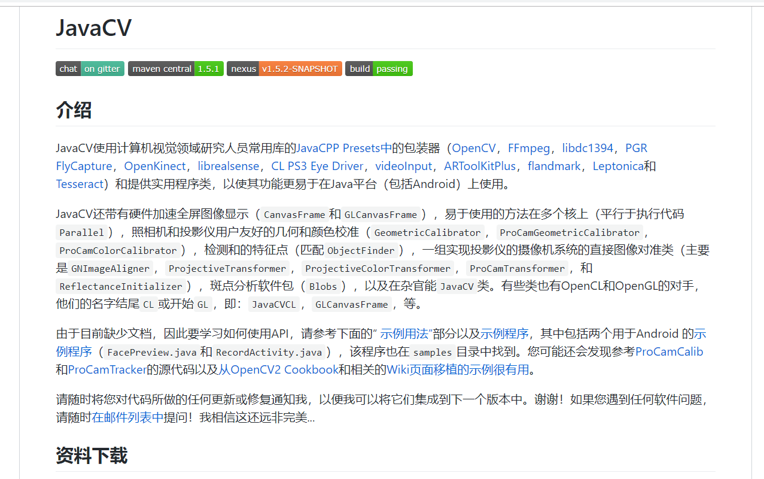Follow the videoInput link
The image size is (764, 479).
pyautogui.click(x=403, y=166)
